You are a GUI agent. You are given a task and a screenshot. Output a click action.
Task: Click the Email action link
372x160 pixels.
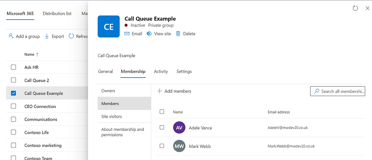pos(137,34)
